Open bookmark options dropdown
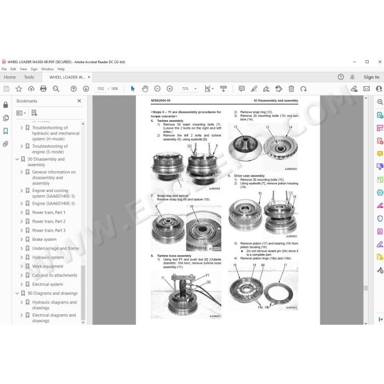Image resolution: width=384 pixels, height=384 pixels. [21, 113]
